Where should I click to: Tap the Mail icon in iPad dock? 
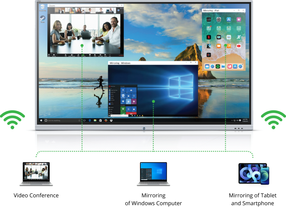207,66
